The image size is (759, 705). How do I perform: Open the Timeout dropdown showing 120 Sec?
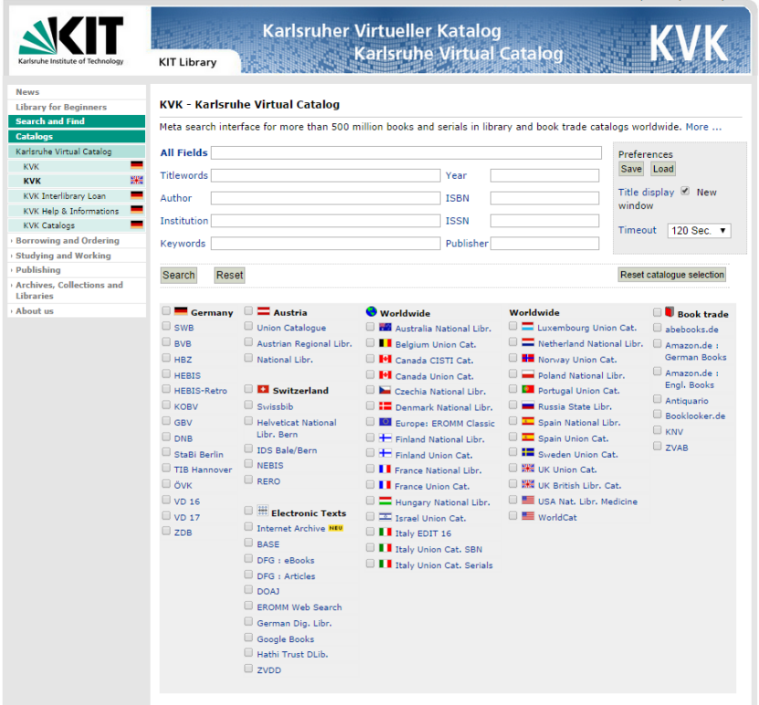tap(699, 230)
